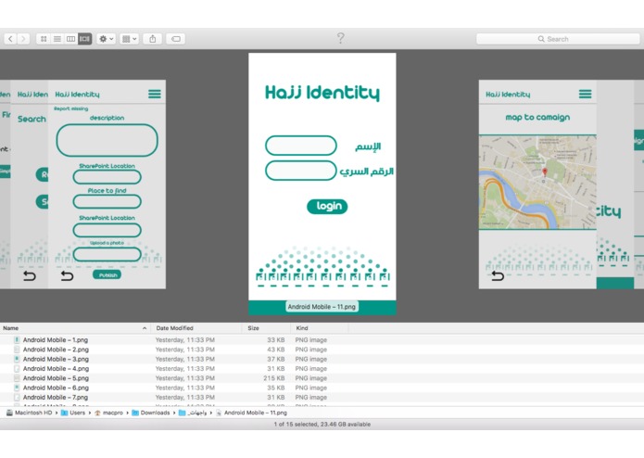Click the password field in login preview
The height and width of the screenshot is (458, 644).
pyautogui.click(x=301, y=171)
